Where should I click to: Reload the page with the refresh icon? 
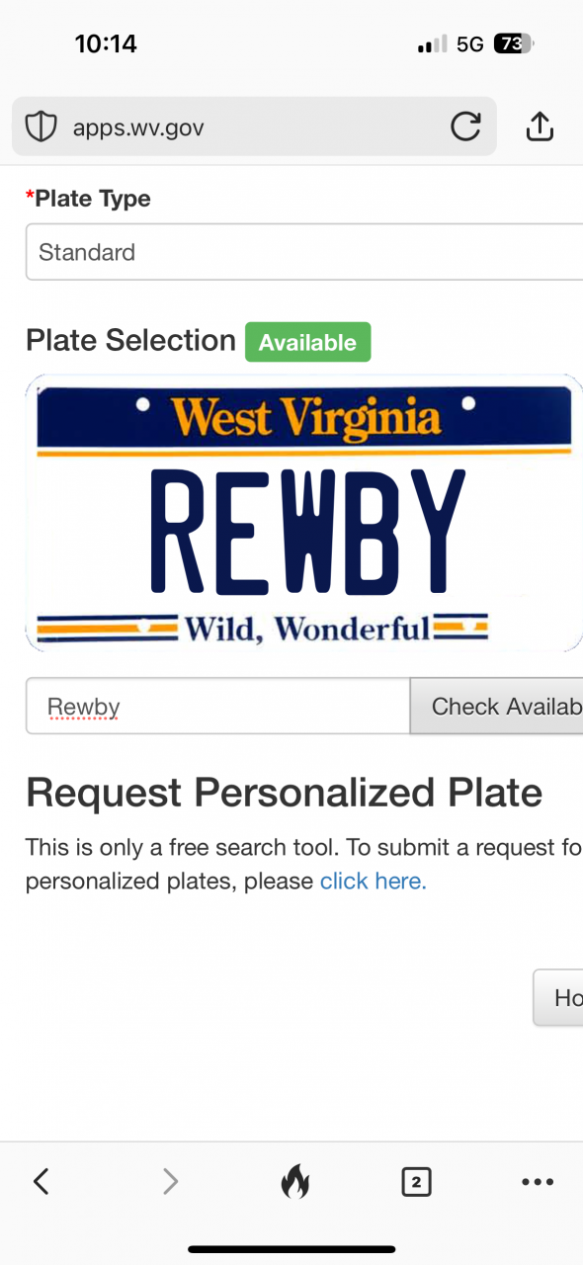(465, 126)
